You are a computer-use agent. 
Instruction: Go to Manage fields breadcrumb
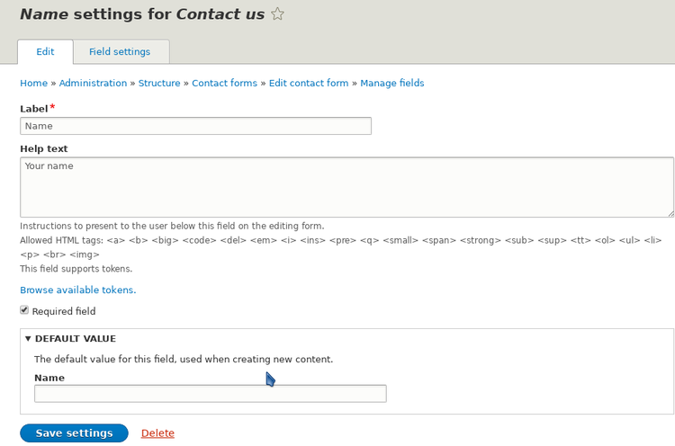[392, 83]
